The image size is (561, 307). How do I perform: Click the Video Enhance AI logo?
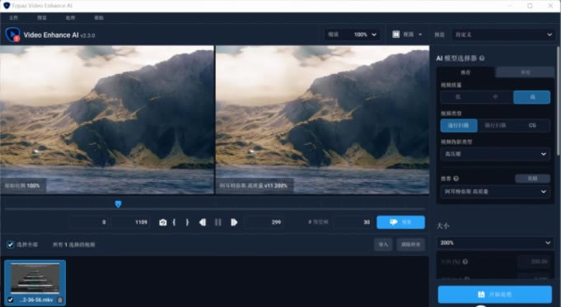click(13, 35)
